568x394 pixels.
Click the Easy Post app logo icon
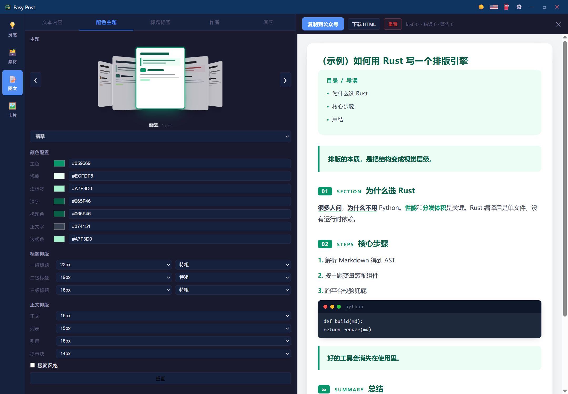8,7
